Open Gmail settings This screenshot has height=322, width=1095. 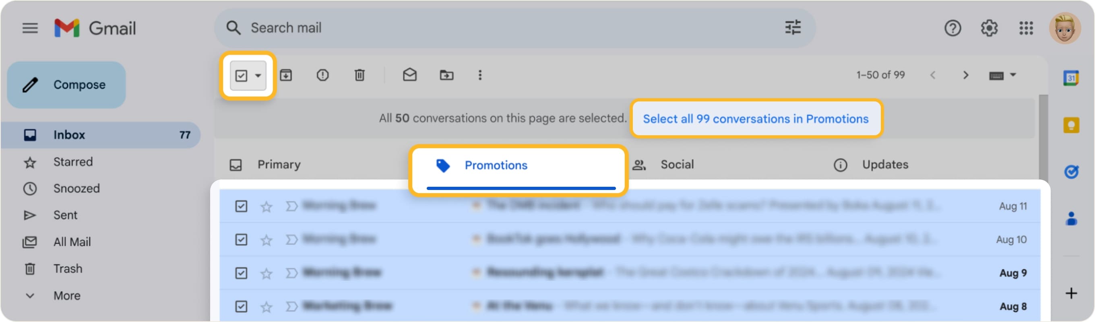(x=988, y=28)
